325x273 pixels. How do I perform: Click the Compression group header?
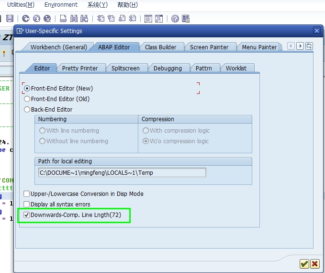coord(195,119)
